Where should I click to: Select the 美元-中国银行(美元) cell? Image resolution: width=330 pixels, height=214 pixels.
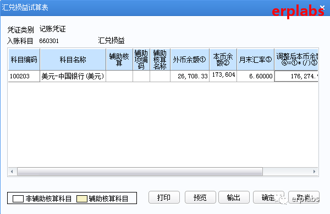pyautogui.click(x=73, y=76)
